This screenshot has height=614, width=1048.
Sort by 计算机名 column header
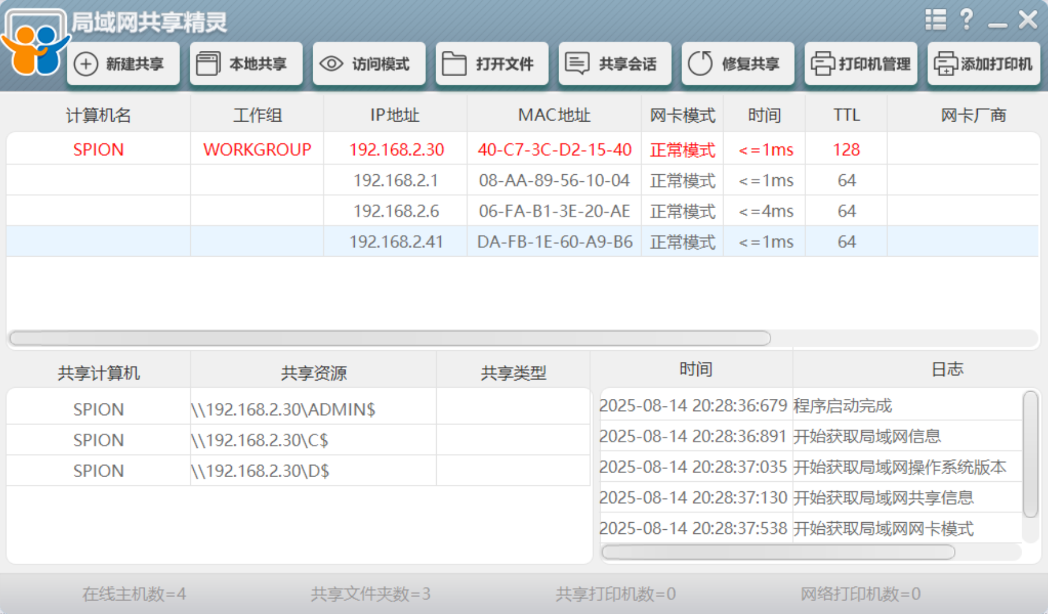pyautogui.click(x=98, y=115)
